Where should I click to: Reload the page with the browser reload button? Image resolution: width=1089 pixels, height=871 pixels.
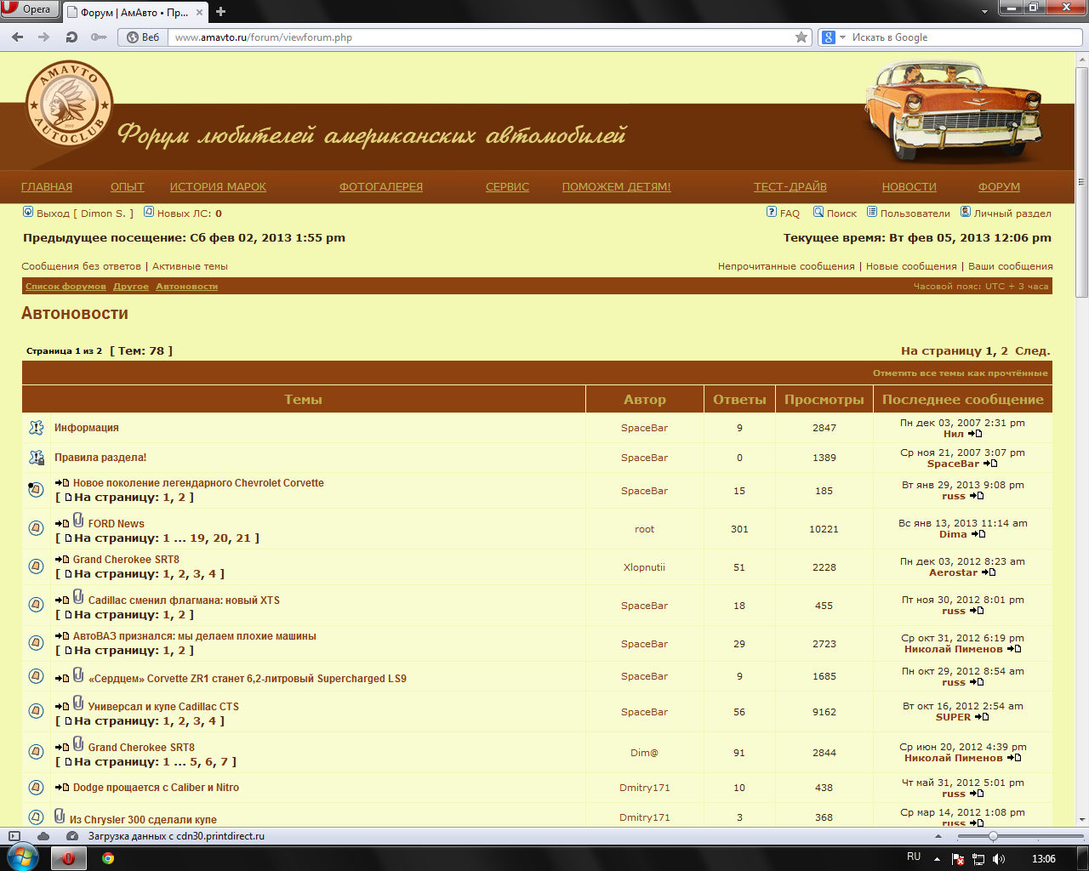tap(71, 37)
